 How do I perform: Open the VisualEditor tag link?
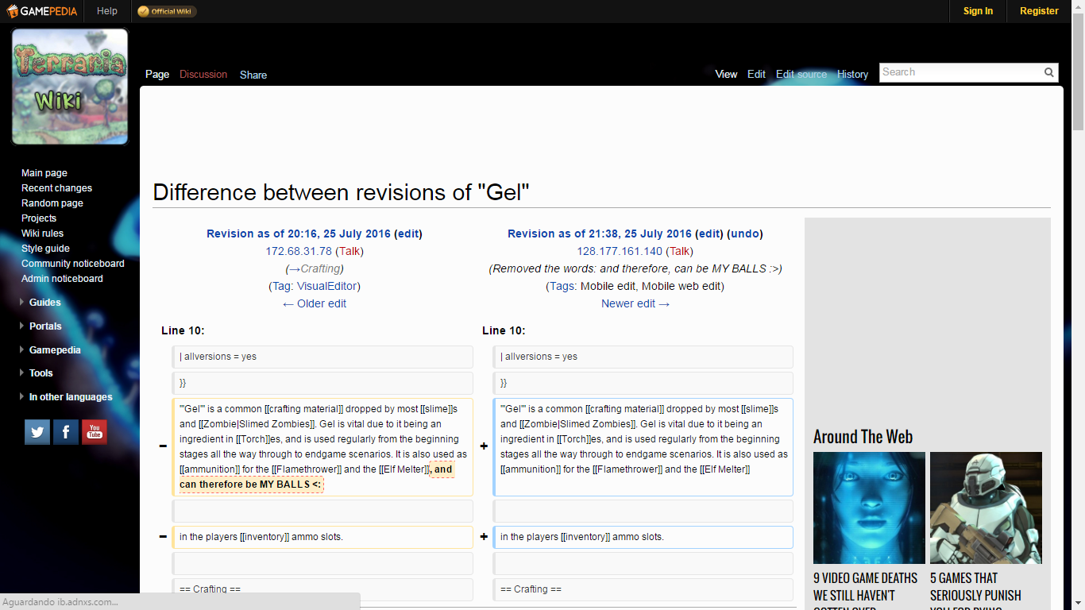click(x=328, y=286)
